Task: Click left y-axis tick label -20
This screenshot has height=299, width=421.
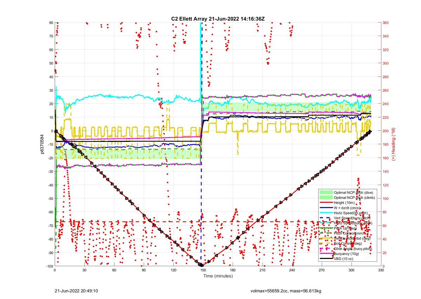Action: click(50, 158)
